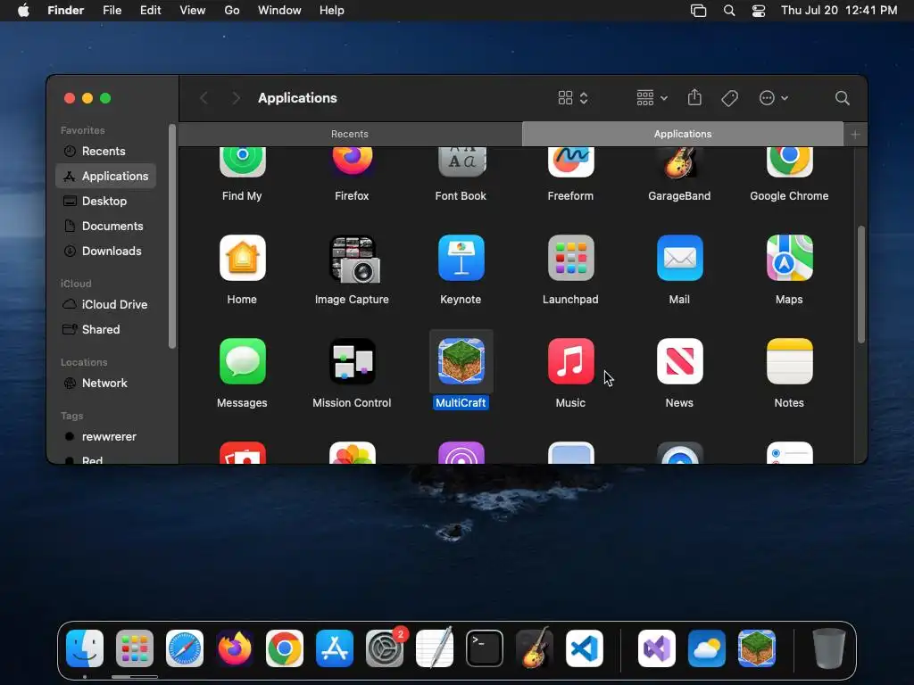Open the View menu
914x685 pixels.
(x=193, y=11)
